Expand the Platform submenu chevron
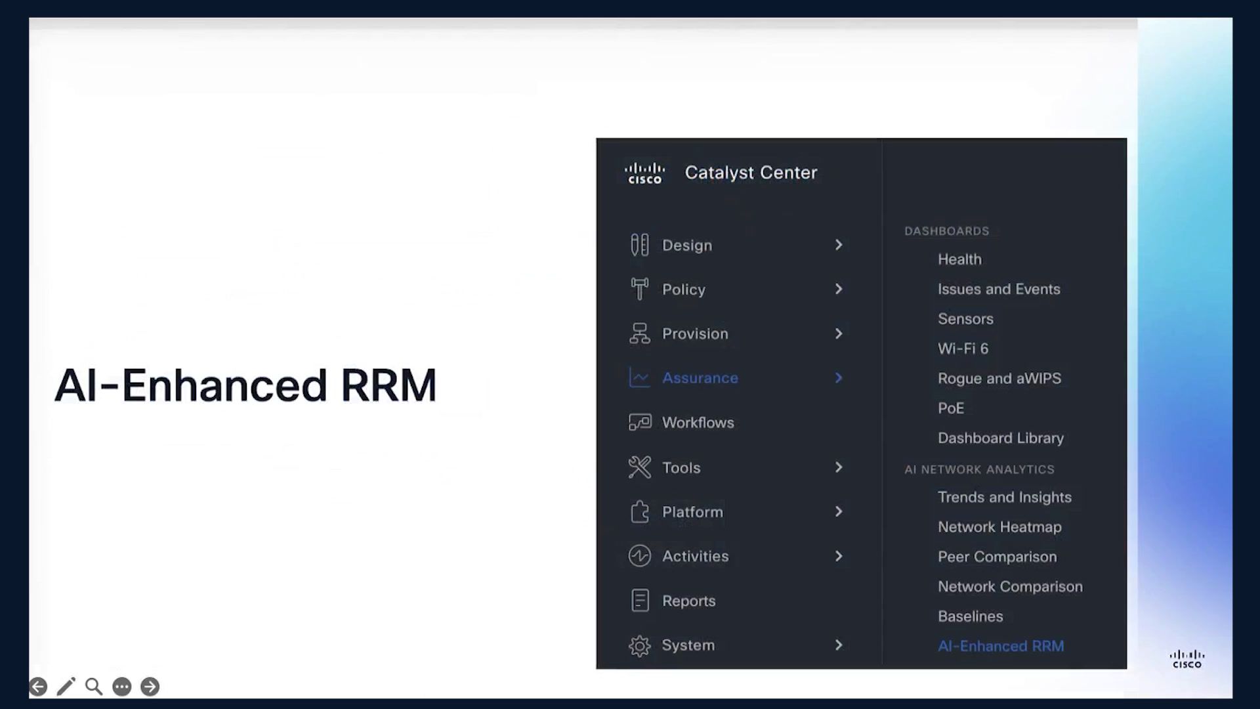This screenshot has width=1260, height=709. point(839,511)
